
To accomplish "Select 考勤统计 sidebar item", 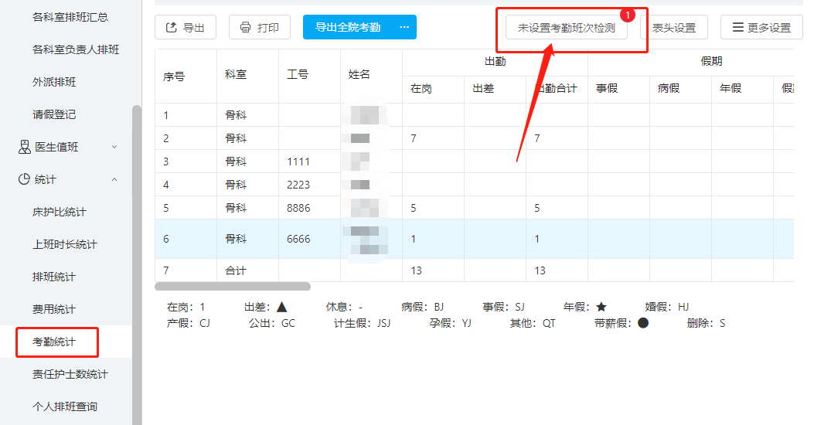I will (54, 342).
